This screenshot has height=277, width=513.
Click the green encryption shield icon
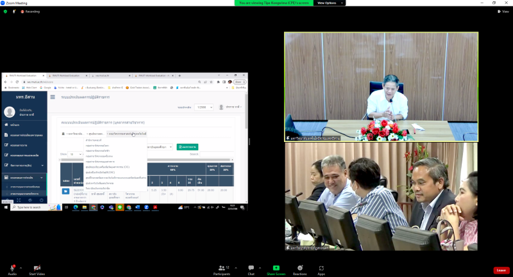click(x=5, y=12)
